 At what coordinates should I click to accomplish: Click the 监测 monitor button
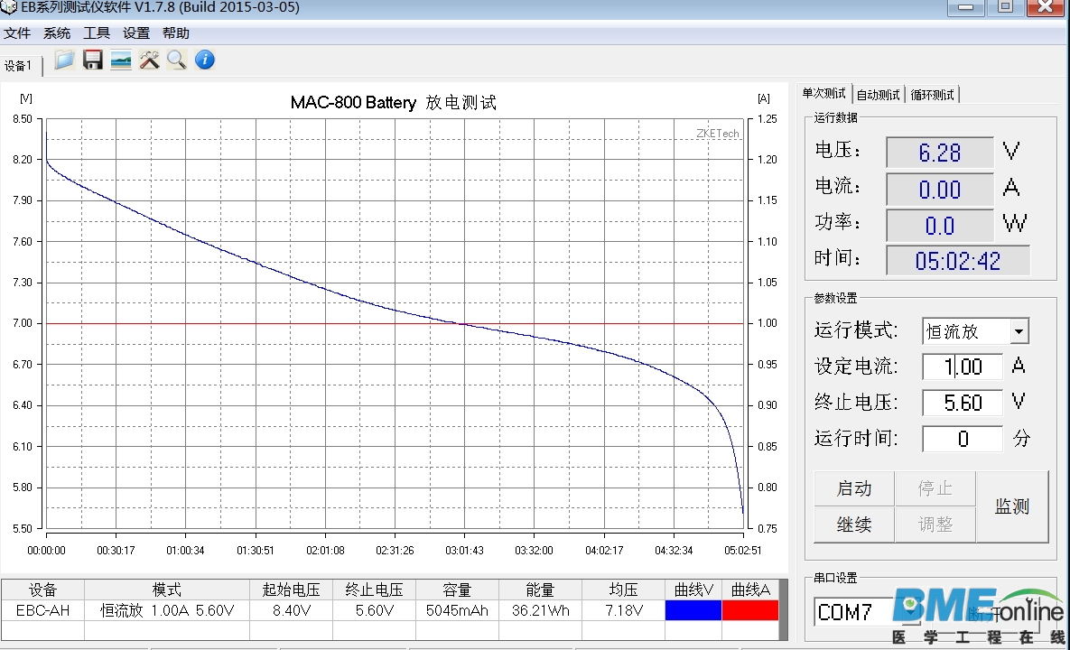(1012, 506)
